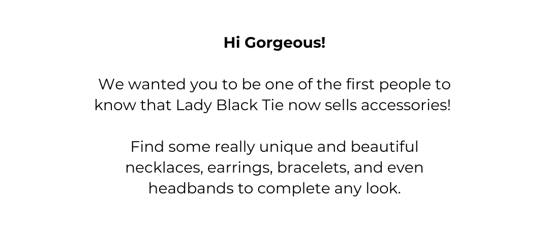Click the word "earrings,"
Screen dimensions: 549x233
pos(240,169)
